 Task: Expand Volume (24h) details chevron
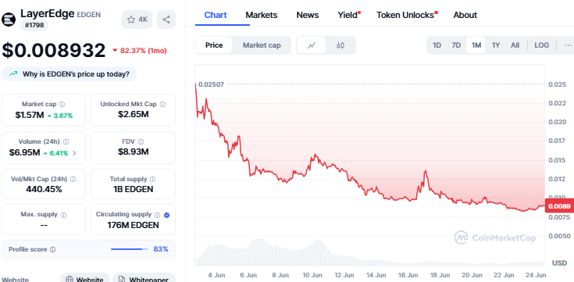[75, 153]
